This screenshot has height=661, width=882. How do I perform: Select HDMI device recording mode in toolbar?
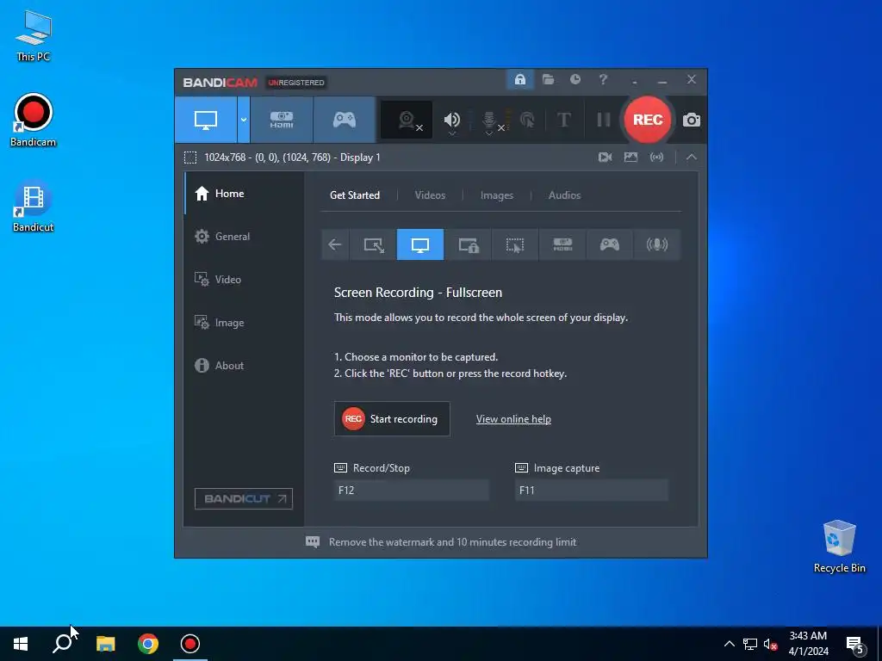tap(282, 120)
